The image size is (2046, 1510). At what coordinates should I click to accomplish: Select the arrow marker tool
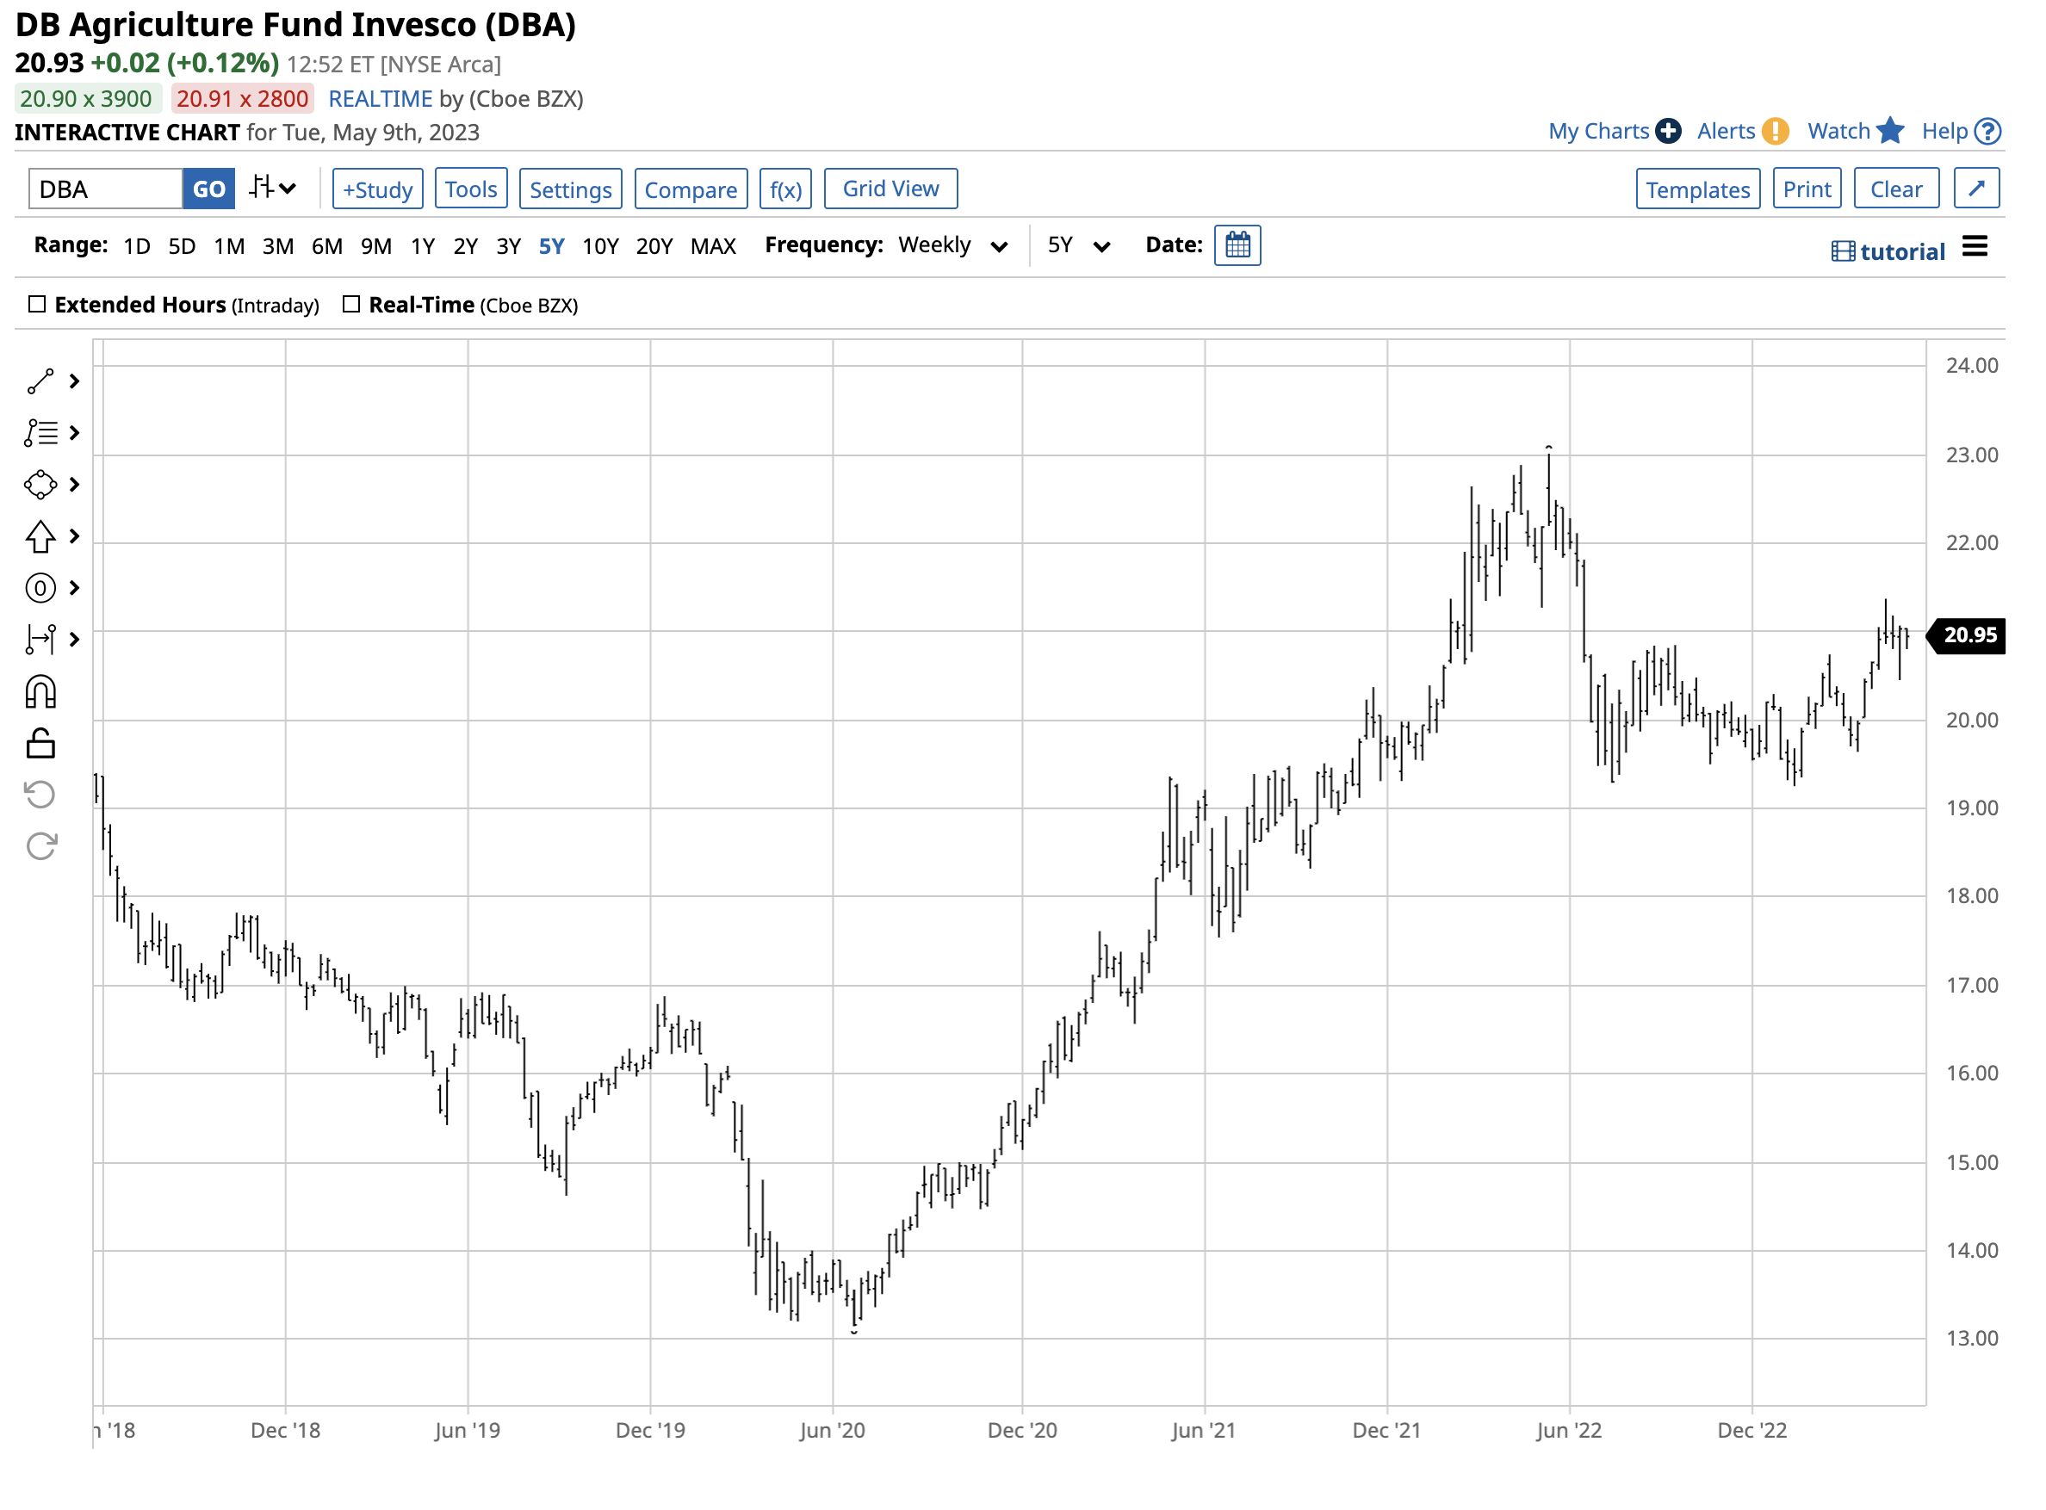(40, 537)
